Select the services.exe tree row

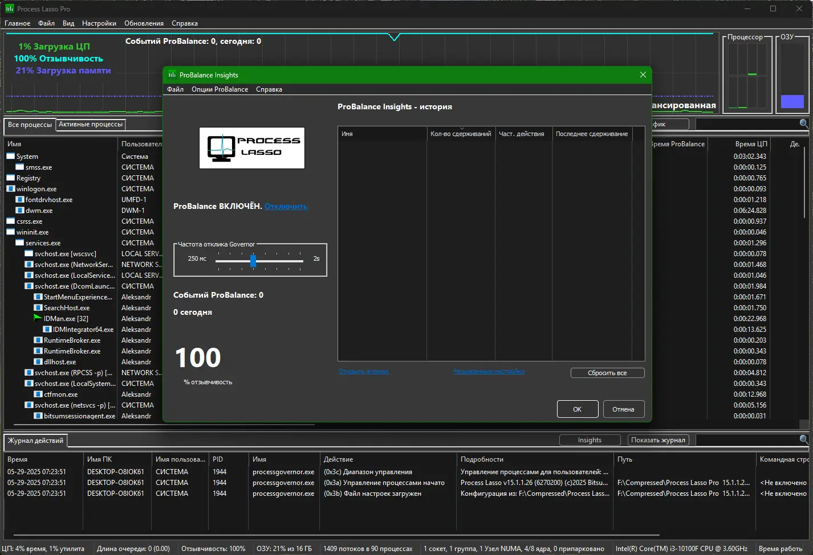43,243
